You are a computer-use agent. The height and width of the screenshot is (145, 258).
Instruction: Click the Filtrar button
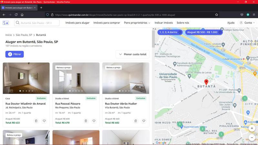15,54
